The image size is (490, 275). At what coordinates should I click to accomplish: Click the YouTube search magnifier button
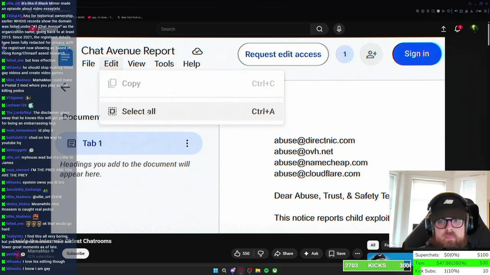(319, 29)
